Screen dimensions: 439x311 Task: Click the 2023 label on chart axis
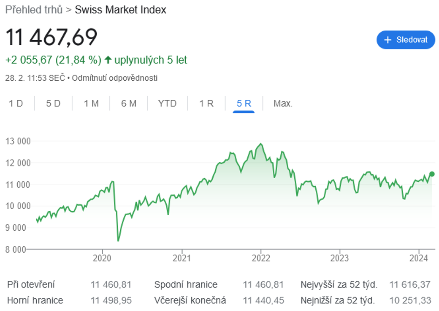click(x=340, y=258)
